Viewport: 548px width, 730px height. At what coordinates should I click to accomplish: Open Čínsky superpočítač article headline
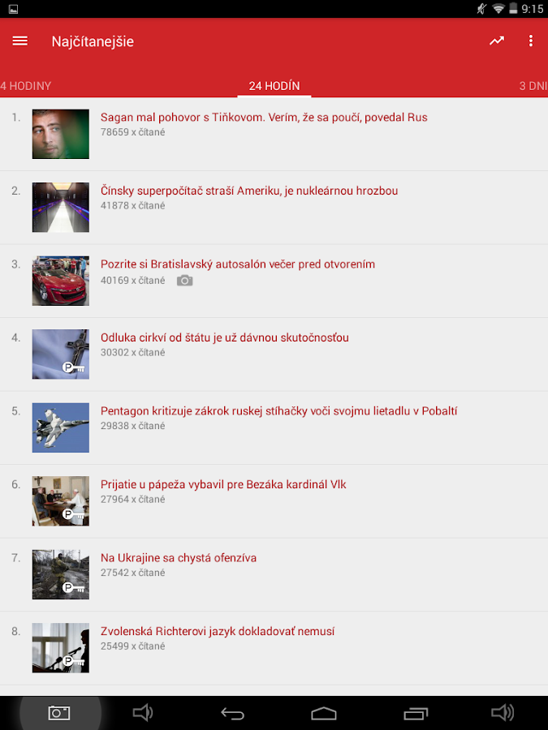click(249, 191)
